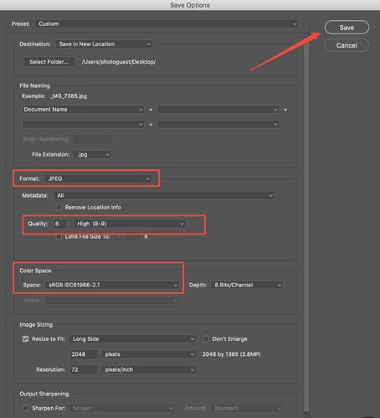Click the destination path /Users/photoguest/Desktop/
Screen dimensions: 380x418
pyautogui.click(x=119, y=62)
